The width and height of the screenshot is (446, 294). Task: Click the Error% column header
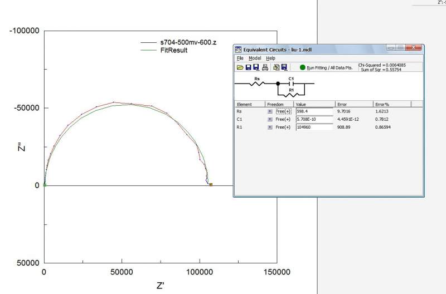click(392, 104)
